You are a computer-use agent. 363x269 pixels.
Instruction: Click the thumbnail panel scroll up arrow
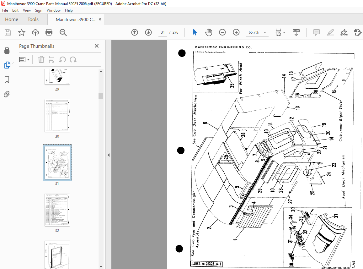[x=101, y=72]
